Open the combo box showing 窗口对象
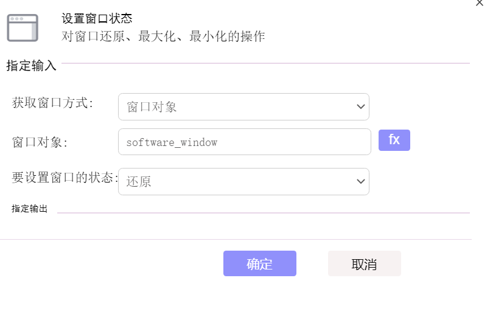This screenshot has width=493, height=334. (x=243, y=107)
